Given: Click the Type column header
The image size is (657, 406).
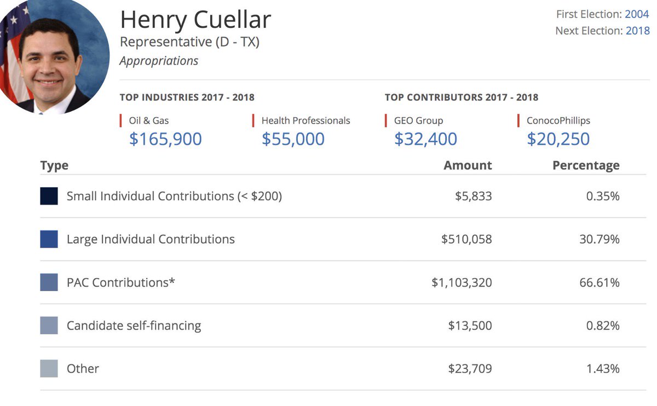Looking at the screenshot, I should [54, 165].
